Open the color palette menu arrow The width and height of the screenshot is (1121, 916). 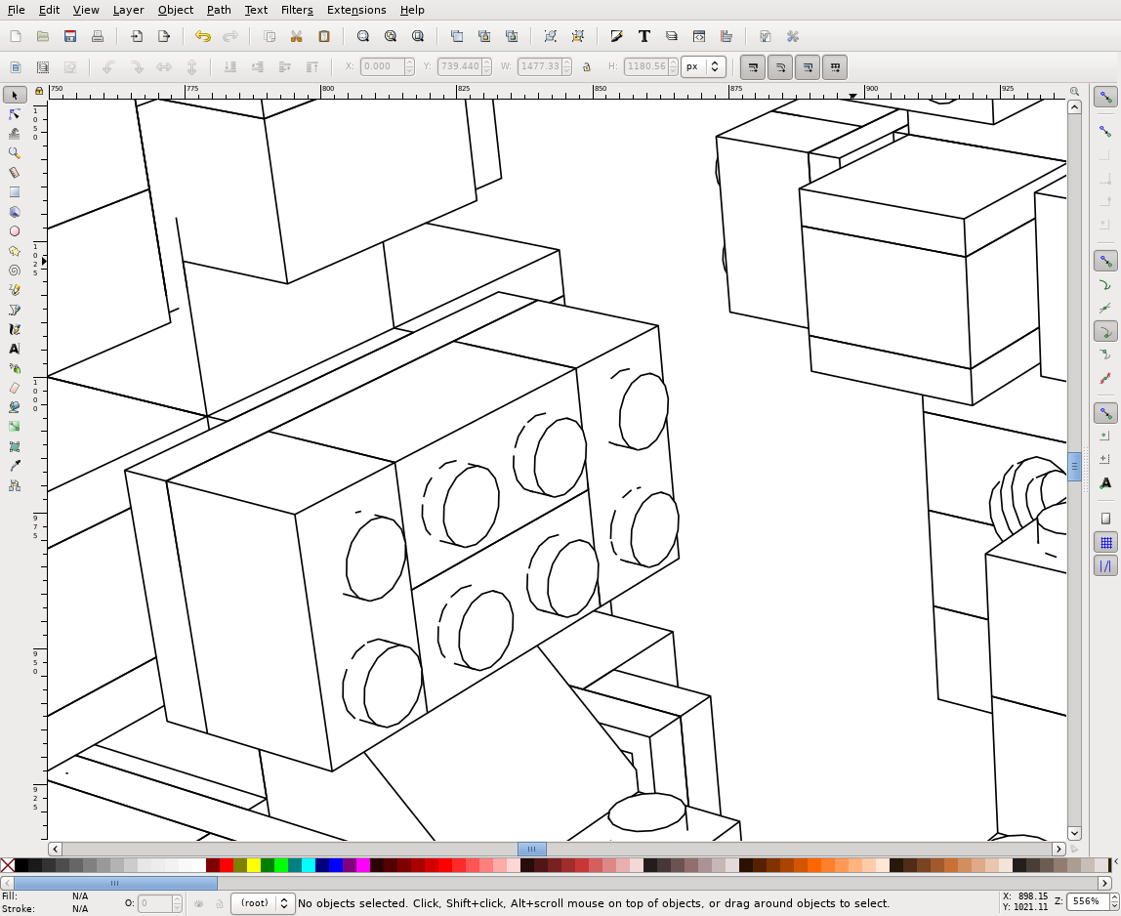coord(1115,861)
